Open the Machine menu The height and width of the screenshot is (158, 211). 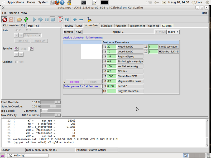pyautogui.click(x=14, y=13)
